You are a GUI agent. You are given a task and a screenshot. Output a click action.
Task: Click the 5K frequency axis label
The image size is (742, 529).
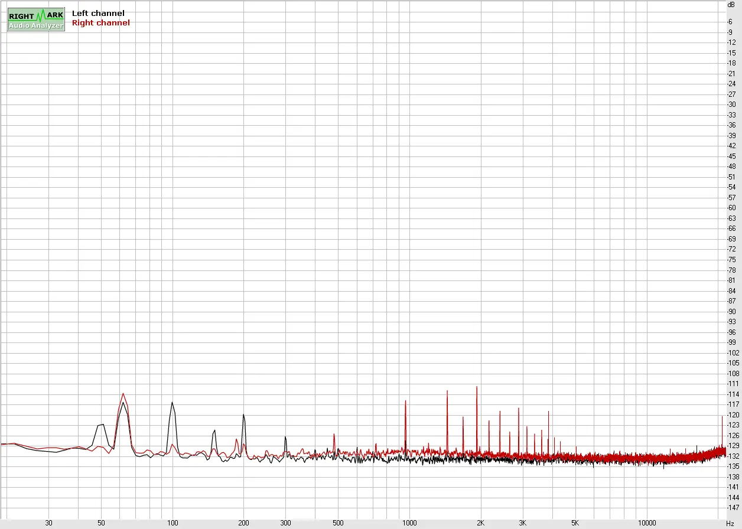point(575,523)
